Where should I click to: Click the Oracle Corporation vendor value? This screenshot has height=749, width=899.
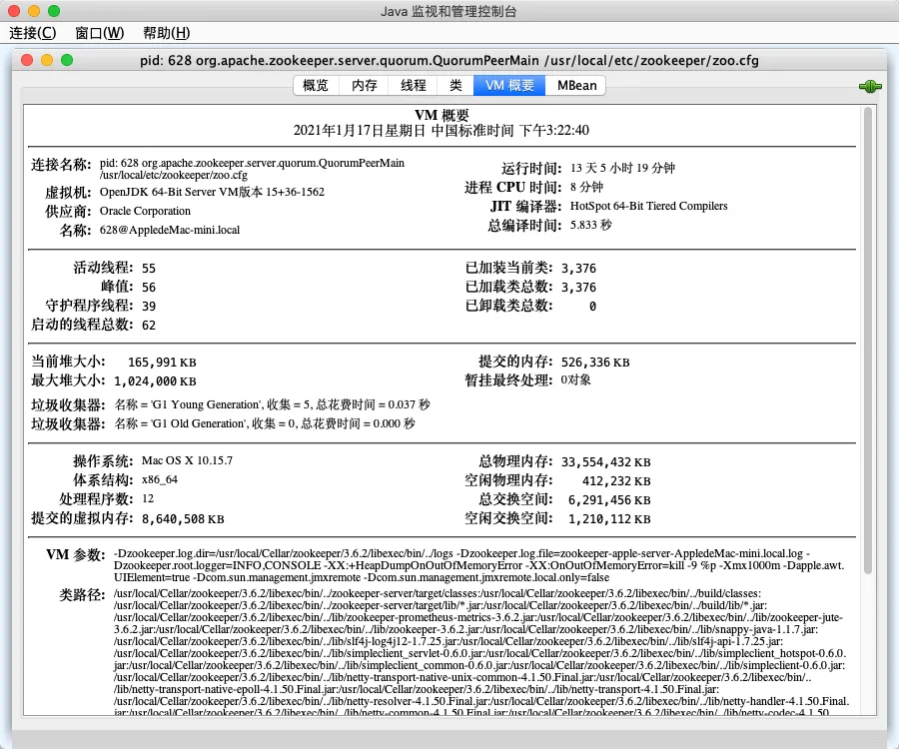pos(145,211)
